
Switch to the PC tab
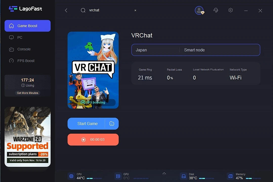click(28, 37)
